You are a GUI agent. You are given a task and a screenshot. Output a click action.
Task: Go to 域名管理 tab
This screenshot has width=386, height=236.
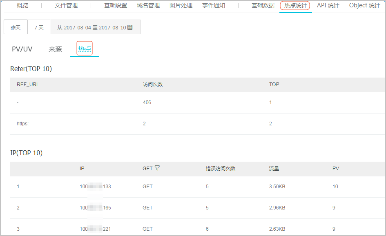click(x=148, y=5)
